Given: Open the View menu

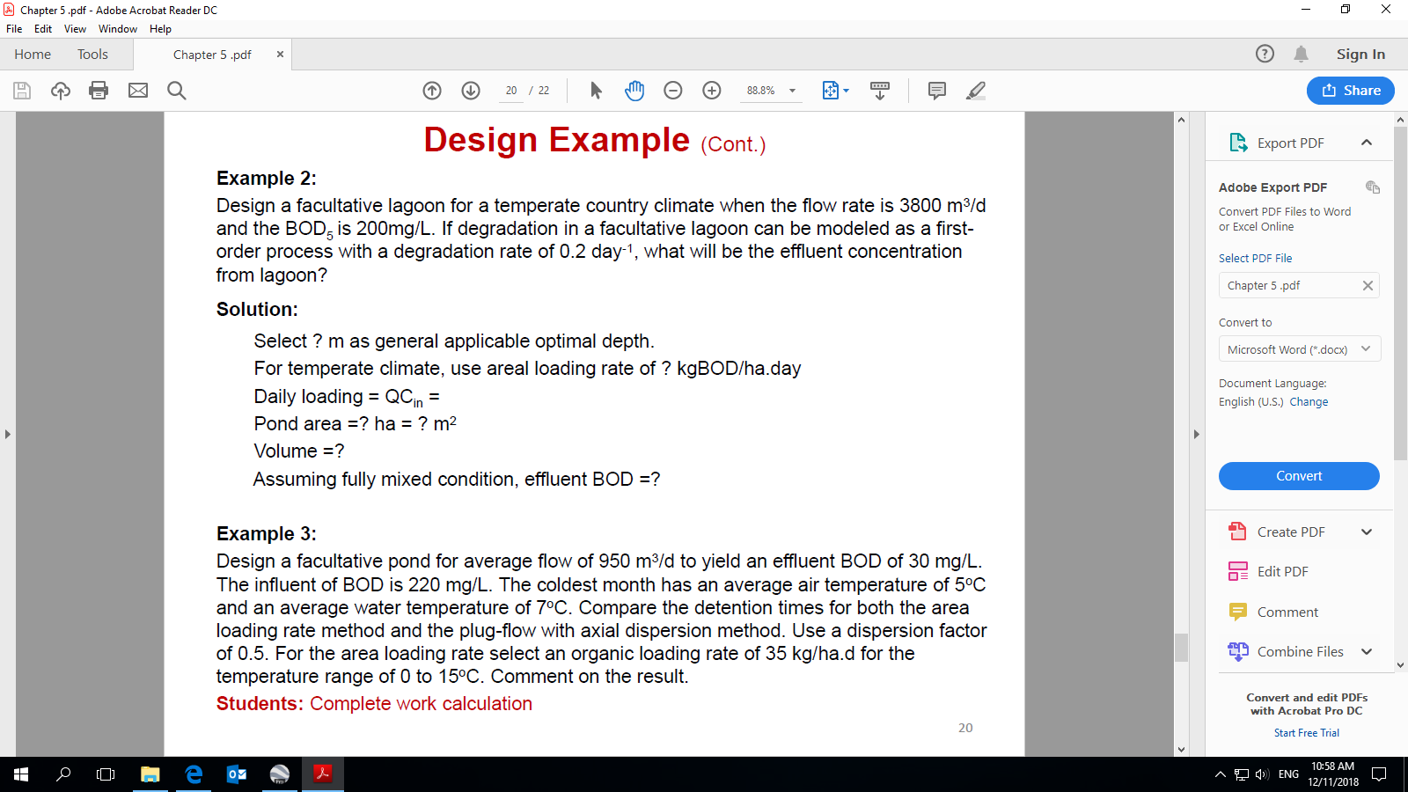Looking at the screenshot, I should pos(75,29).
